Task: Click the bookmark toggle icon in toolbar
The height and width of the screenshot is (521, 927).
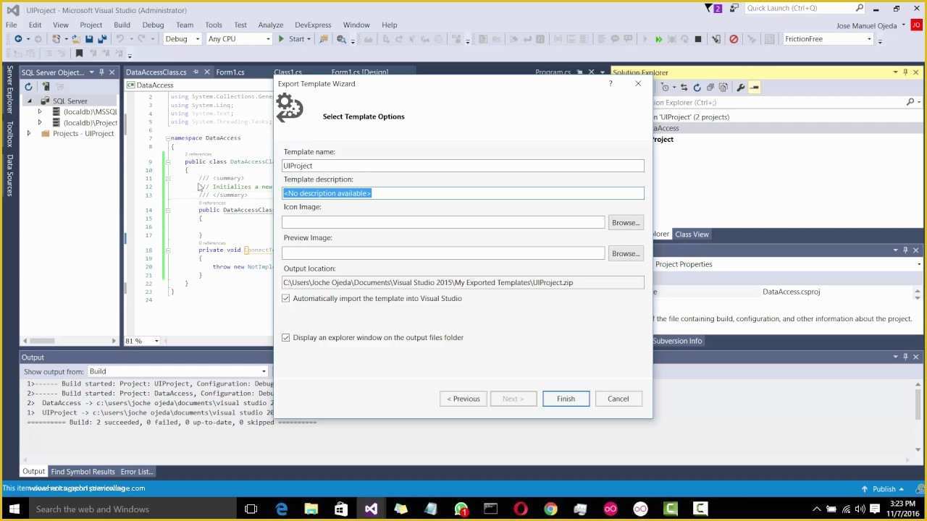Action: coord(79,53)
